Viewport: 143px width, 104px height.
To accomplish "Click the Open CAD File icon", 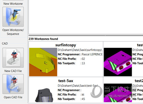I will (13, 84).
